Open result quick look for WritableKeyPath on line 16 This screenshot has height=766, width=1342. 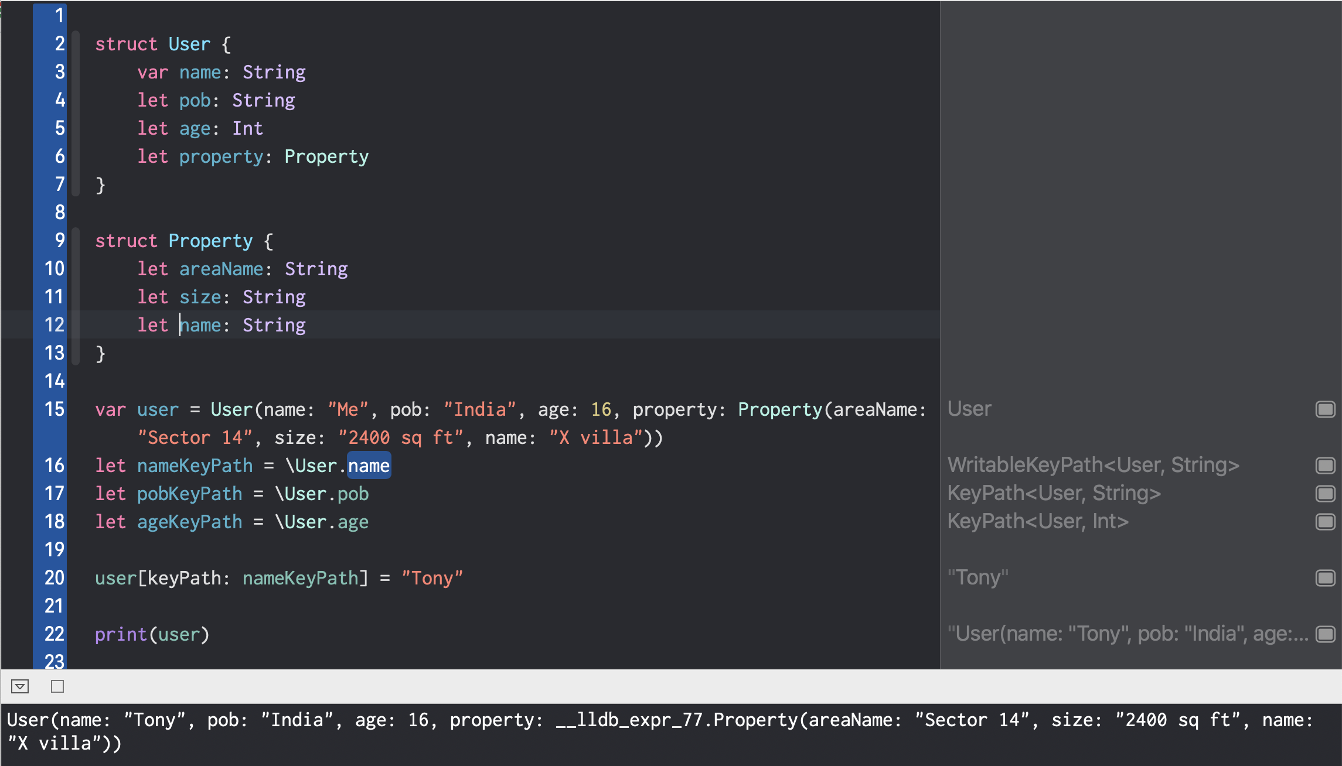click(x=1326, y=465)
